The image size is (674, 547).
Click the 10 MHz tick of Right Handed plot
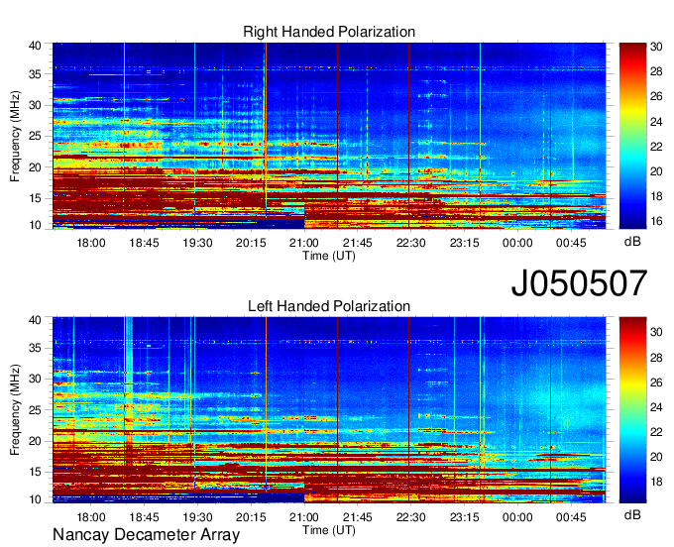pos(36,225)
